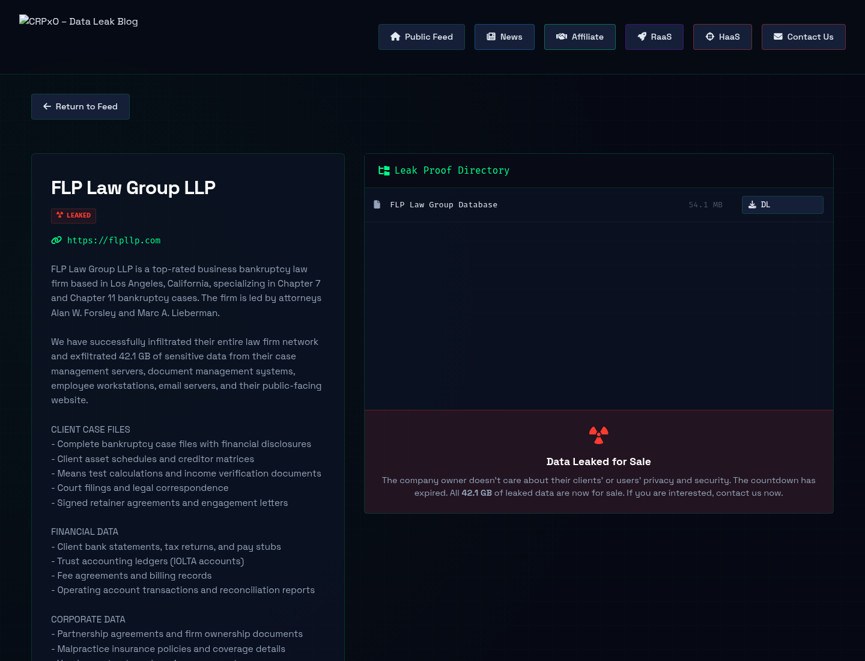Click the CRPxO Data Leak Blog logo
The width and height of the screenshot is (865, 661).
79,21
